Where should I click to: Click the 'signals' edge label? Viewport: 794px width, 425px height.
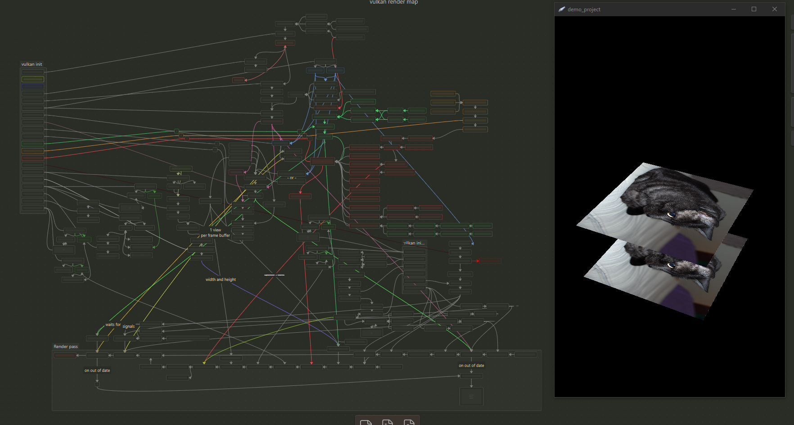pyautogui.click(x=129, y=326)
